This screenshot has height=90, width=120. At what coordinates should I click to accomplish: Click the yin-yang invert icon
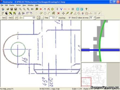(x=7, y=13)
